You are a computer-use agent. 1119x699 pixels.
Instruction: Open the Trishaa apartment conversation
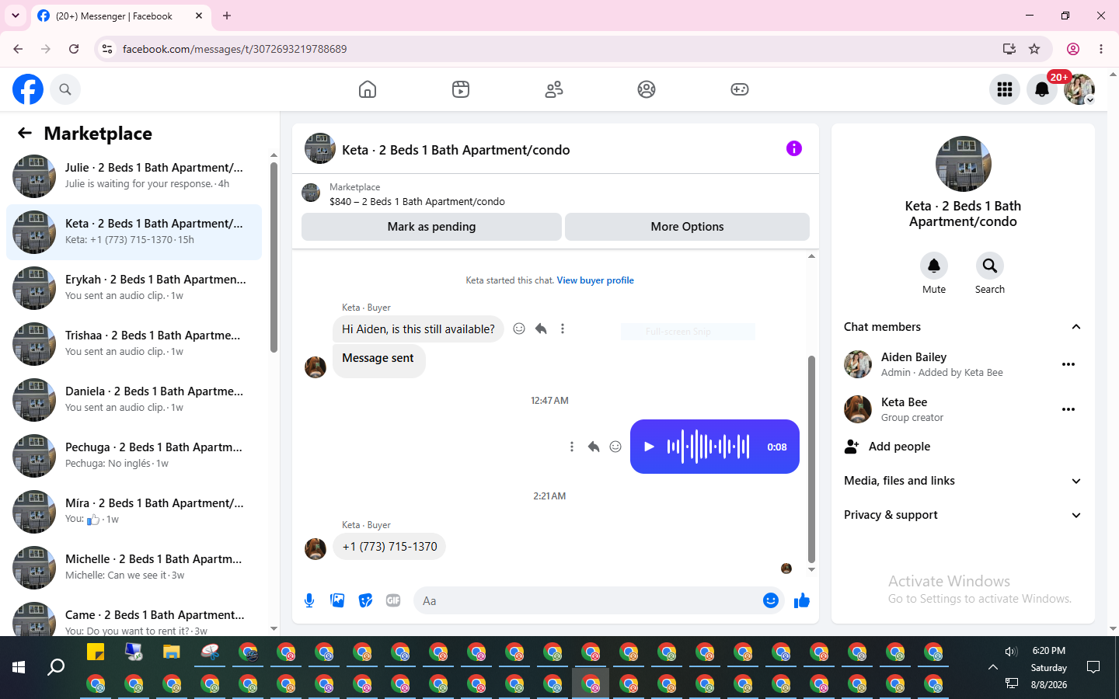tap(134, 344)
